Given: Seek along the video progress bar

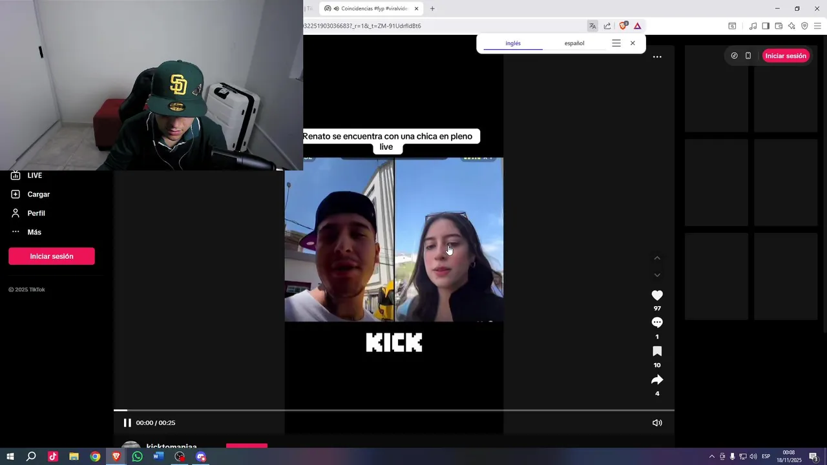Looking at the screenshot, I should 394,410.
